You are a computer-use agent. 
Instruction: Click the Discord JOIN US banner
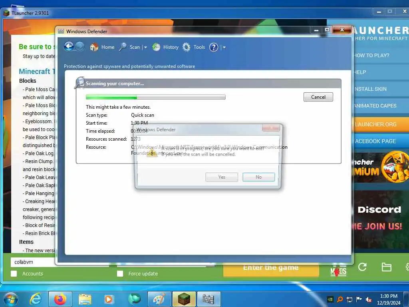(381, 219)
